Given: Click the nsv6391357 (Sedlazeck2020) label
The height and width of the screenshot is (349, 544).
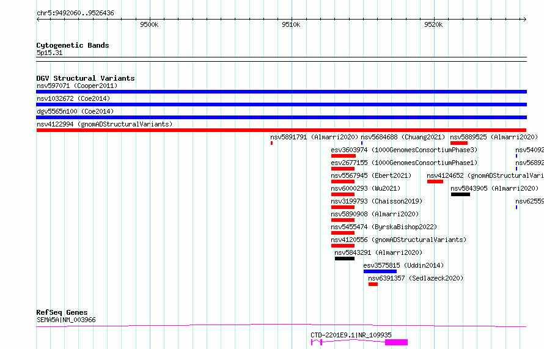Looking at the screenshot, I should tap(416, 278).
